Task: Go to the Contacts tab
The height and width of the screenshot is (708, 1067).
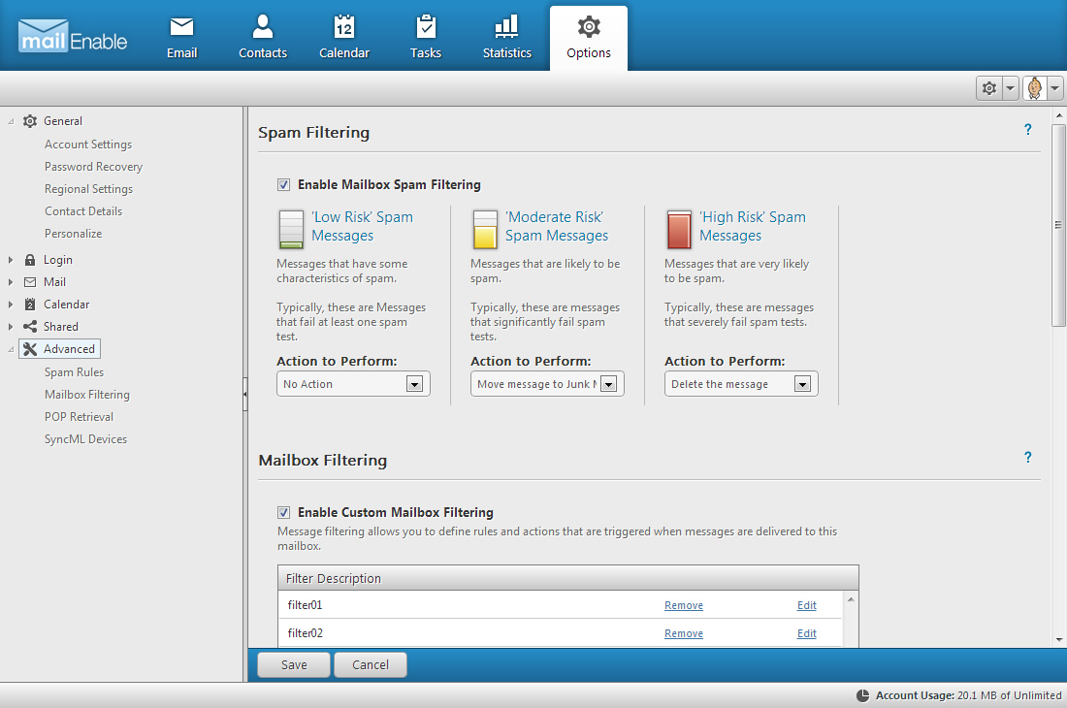Action: click(x=263, y=39)
